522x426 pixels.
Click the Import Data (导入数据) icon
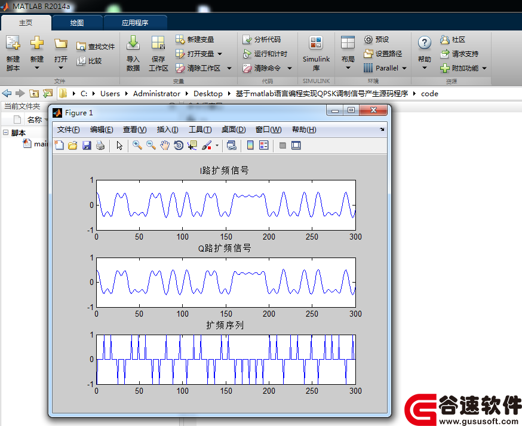(x=133, y=43)
